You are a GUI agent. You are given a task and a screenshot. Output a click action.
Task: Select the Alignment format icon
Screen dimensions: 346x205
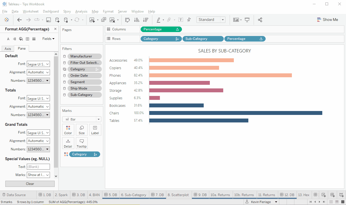tap(15, 39)
